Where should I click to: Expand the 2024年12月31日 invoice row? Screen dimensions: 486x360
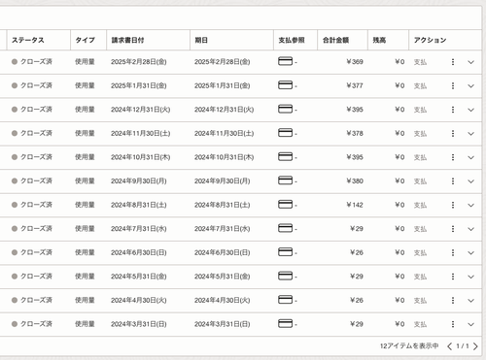(470, 110)
